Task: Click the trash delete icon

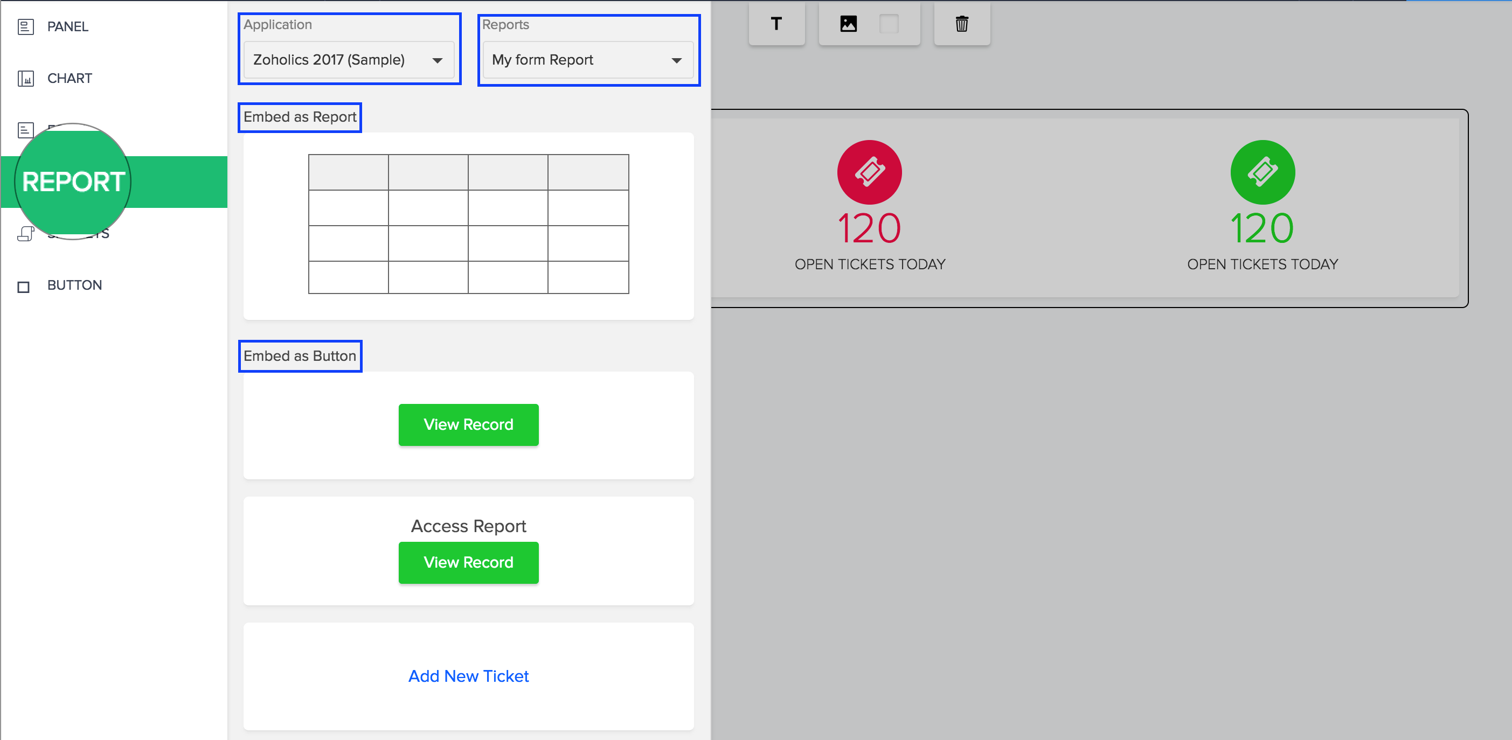Action: click(961, 24)
